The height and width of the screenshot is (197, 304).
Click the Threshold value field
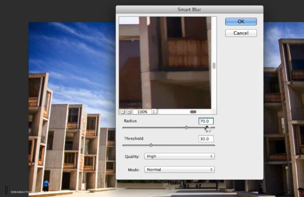coord(206,139)
